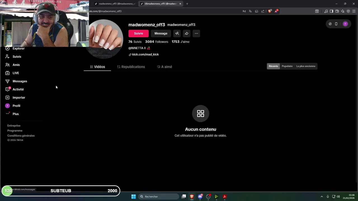Open Discord from the taskbar

[x=200, y=197]
